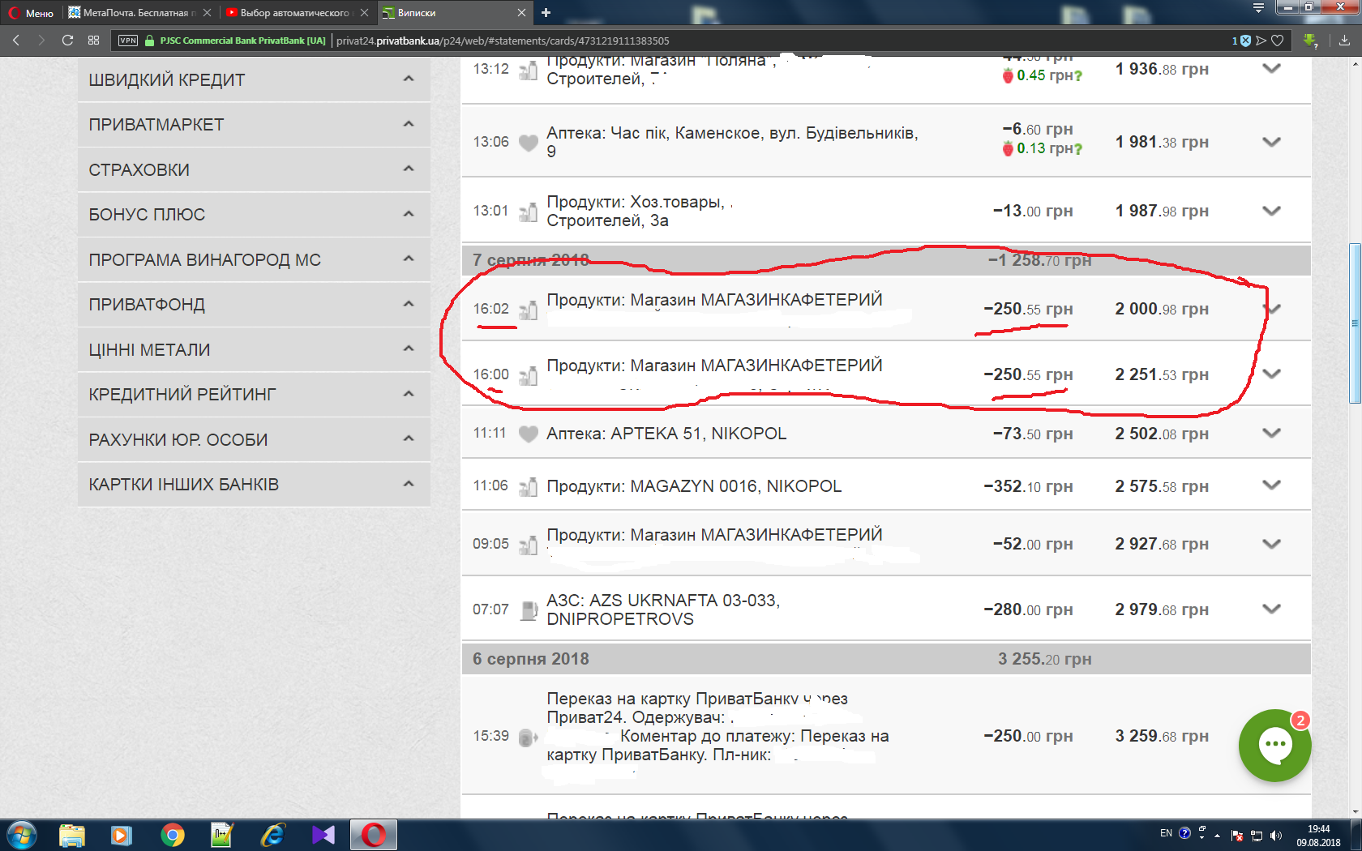1362x851 pixels.
Task: Open the Speed Dial grid icon
Action: 94,40
